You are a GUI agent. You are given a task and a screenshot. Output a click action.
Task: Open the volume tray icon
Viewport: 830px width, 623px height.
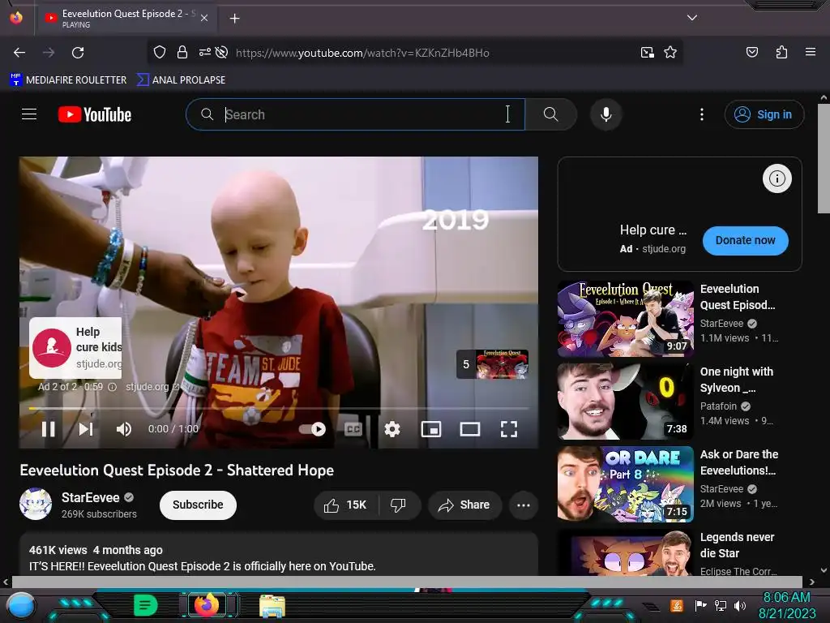point(740,605)
